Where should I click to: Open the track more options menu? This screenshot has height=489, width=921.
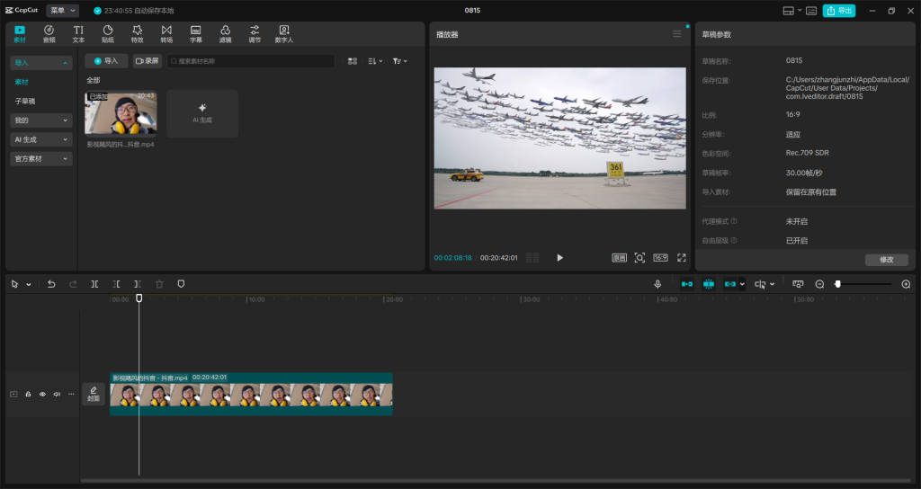[x=71, y=394]
